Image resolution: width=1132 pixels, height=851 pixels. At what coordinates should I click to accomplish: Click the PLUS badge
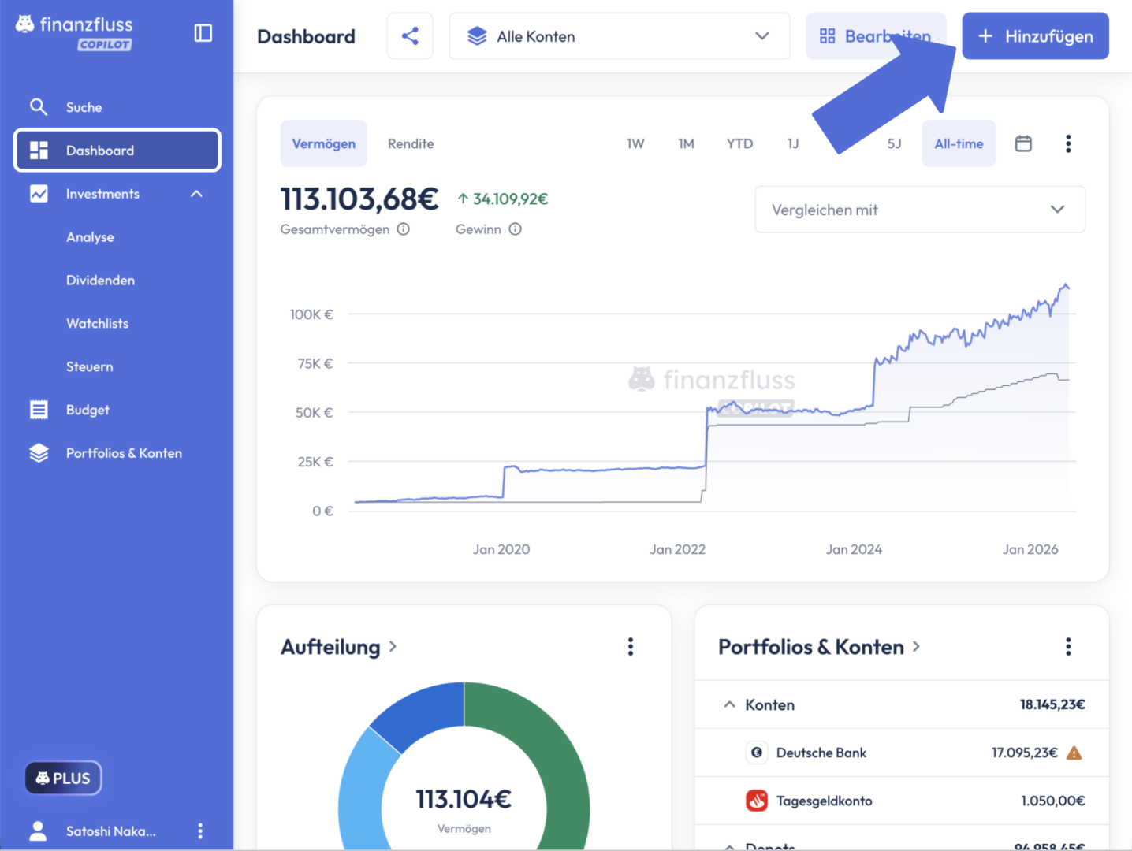63,779
